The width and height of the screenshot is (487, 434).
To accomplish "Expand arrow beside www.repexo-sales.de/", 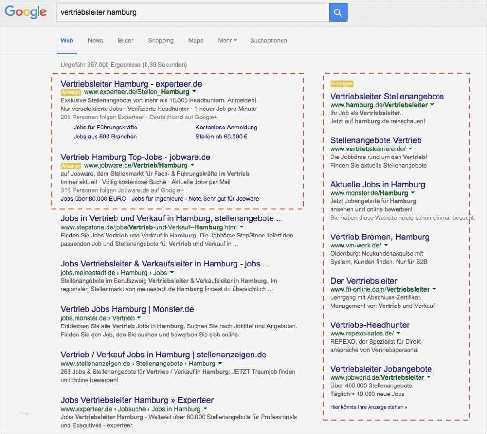I will pos(399,333).
